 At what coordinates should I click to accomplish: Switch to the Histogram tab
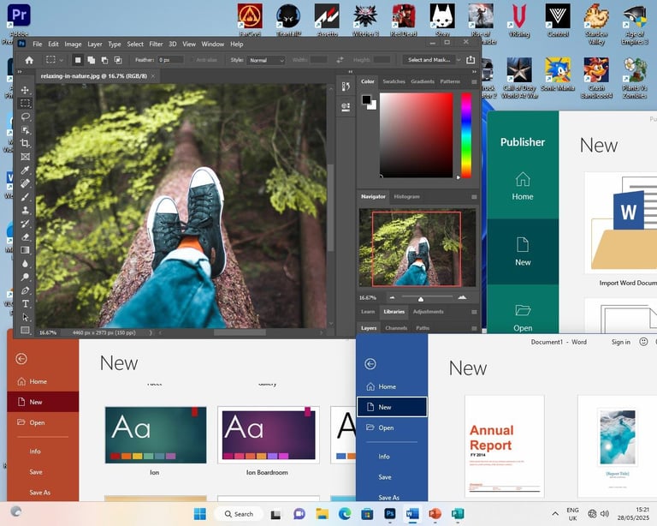[406, 196]
